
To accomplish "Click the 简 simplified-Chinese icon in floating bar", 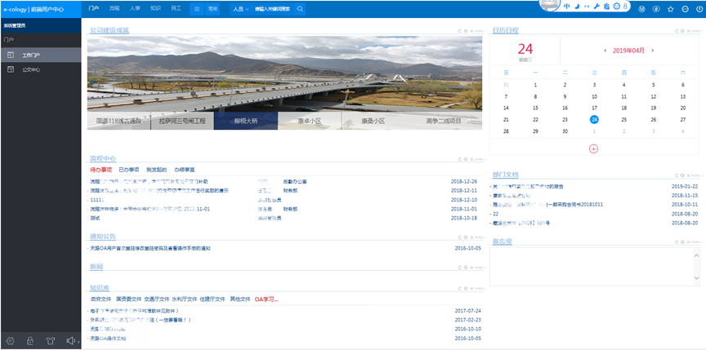I will click(606, 7).
